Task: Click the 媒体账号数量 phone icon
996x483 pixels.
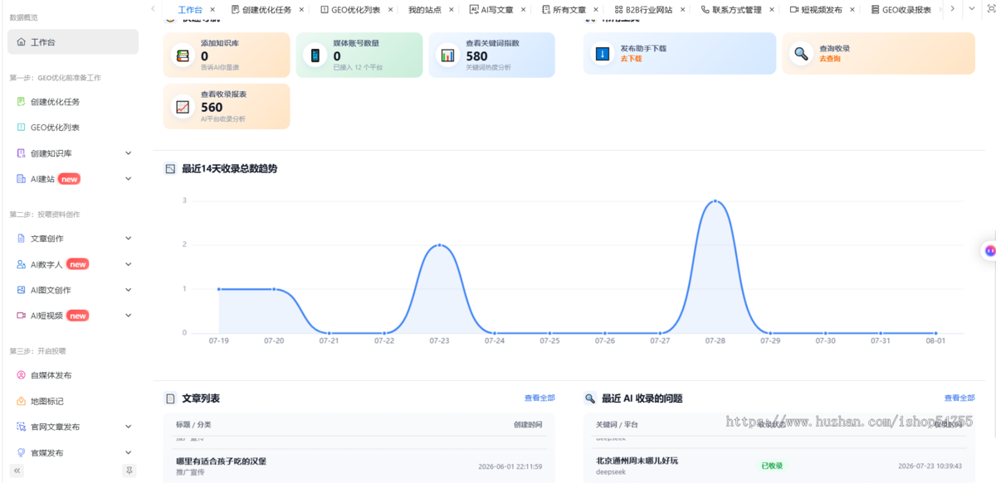Action: coord(315,56)
